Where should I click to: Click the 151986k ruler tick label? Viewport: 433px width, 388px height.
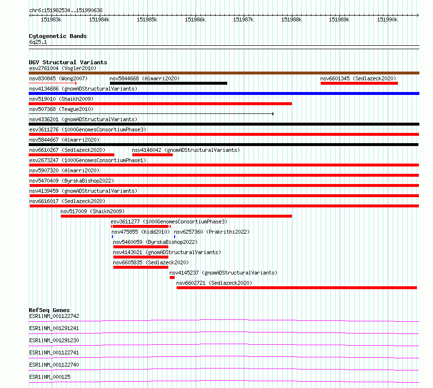coord(195,19)
